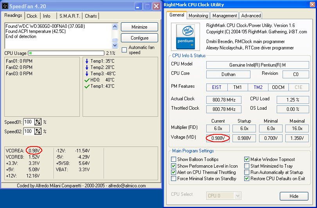Enable Show Balloon Tooltips
The height and width of the screenshot is (208, 317).
173,159
